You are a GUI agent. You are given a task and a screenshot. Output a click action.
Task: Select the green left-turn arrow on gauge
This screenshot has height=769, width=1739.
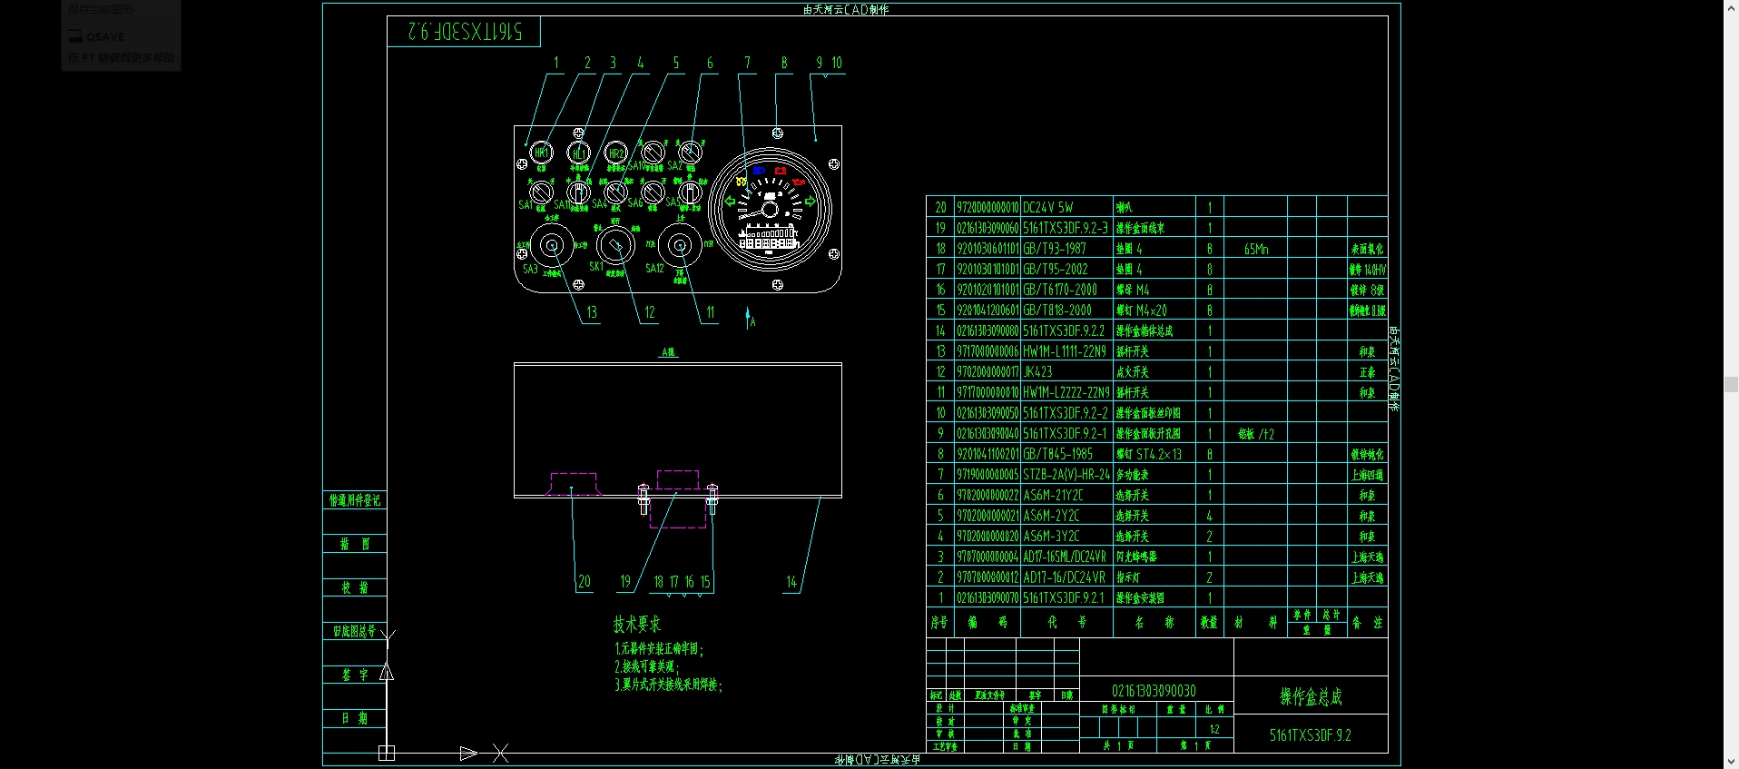coord(731,202)
